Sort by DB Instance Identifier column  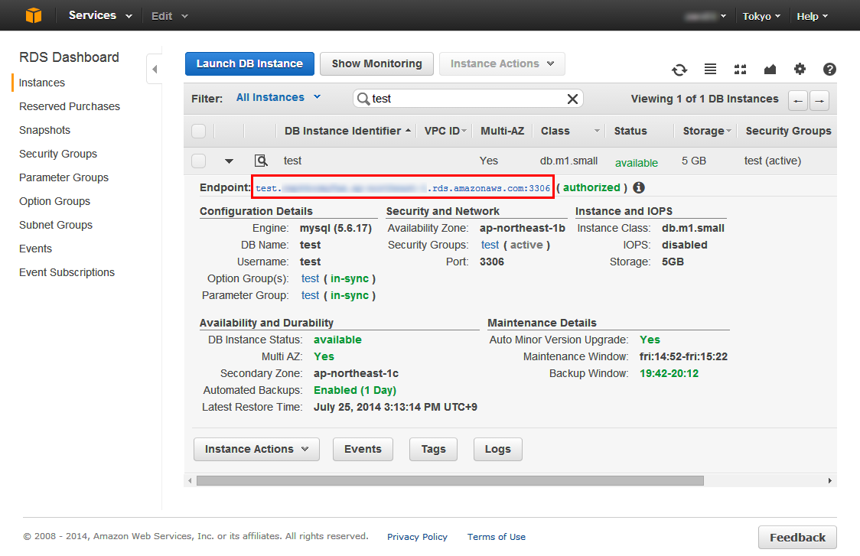click(x=347, y=131)
